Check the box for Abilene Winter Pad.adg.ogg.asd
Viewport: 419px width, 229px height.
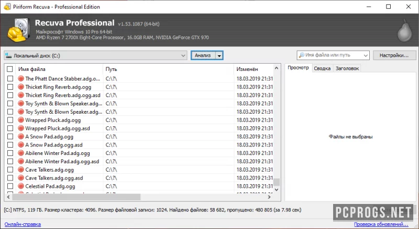click(x=10, y=161)
